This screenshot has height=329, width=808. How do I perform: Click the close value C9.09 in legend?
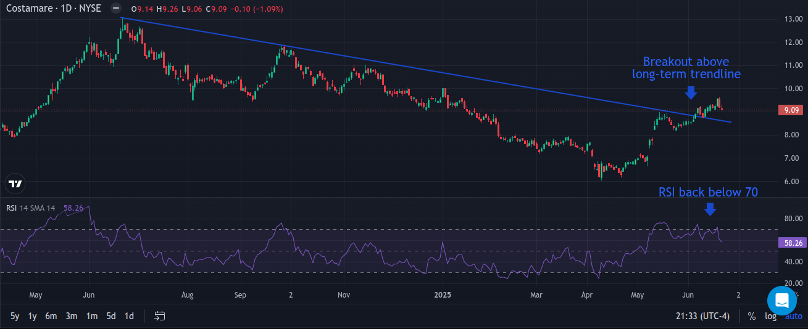pyautogui.click(x=217, y=9)
